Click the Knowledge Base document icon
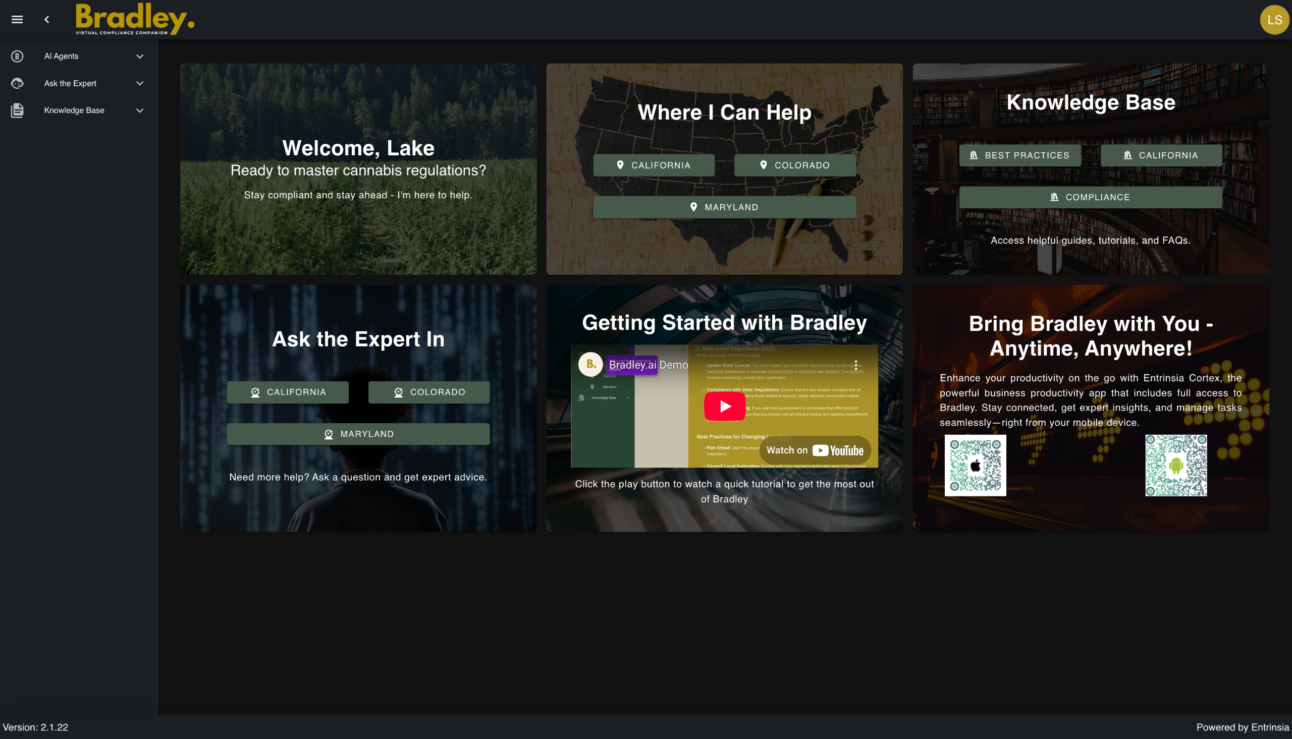The width and height of the screenshot is (1292, 739). (17, 110)
